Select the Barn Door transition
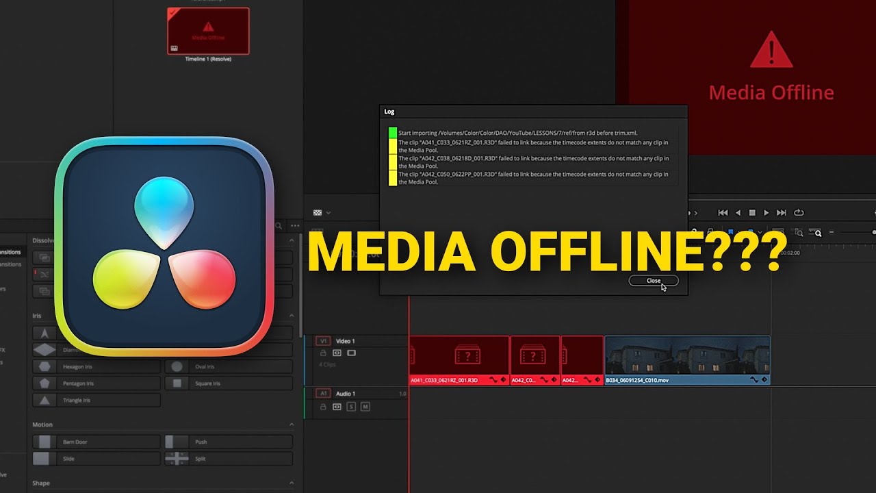The height and width of the screenshot is (493, 876). pos(96,442)
